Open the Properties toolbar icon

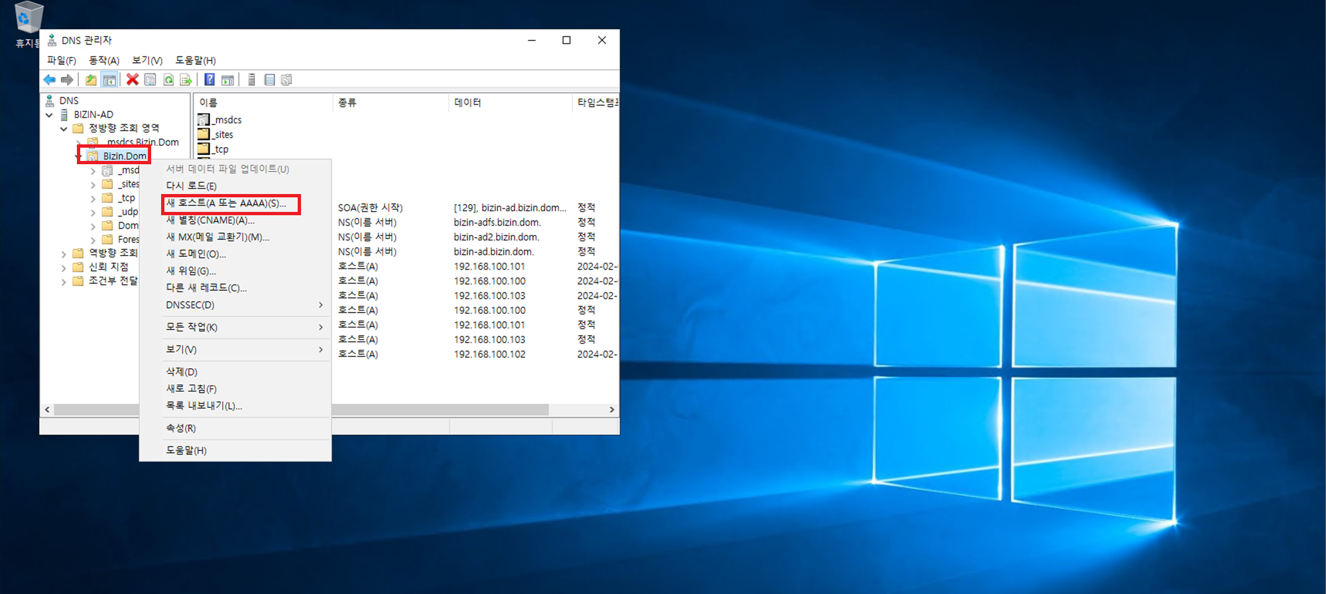pos(151,80)
